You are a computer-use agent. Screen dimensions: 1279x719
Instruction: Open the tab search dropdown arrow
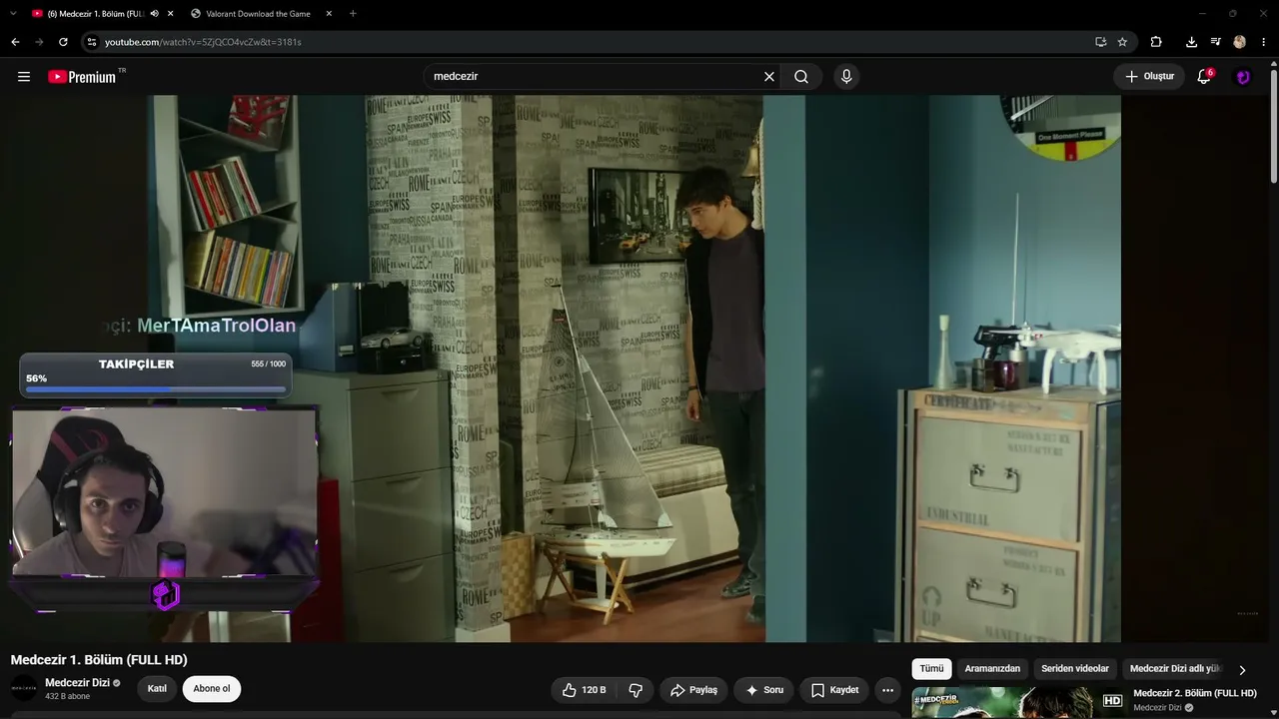pyautogui.click(x=13, y=14)
